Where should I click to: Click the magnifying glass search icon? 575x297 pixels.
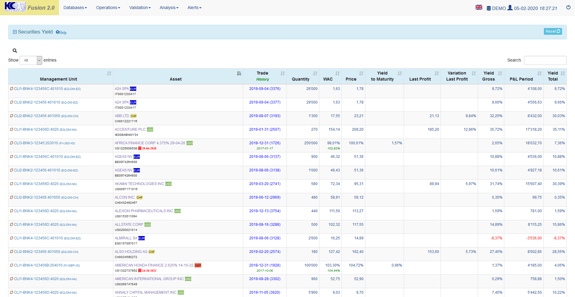15,51
